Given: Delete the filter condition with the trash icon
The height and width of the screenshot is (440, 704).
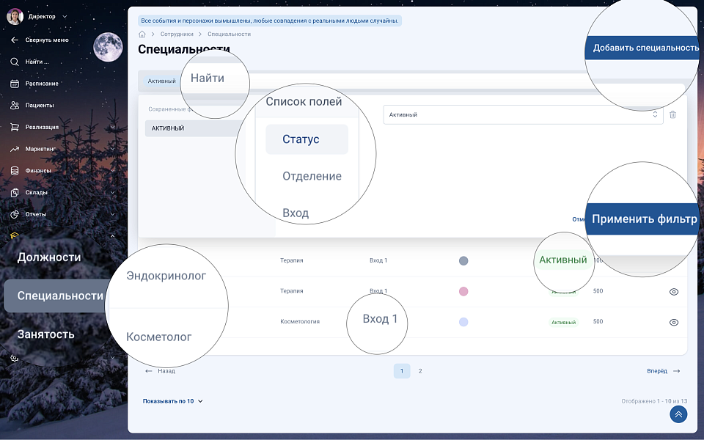Looking at the screenshot, I should [x=672, y=114].
